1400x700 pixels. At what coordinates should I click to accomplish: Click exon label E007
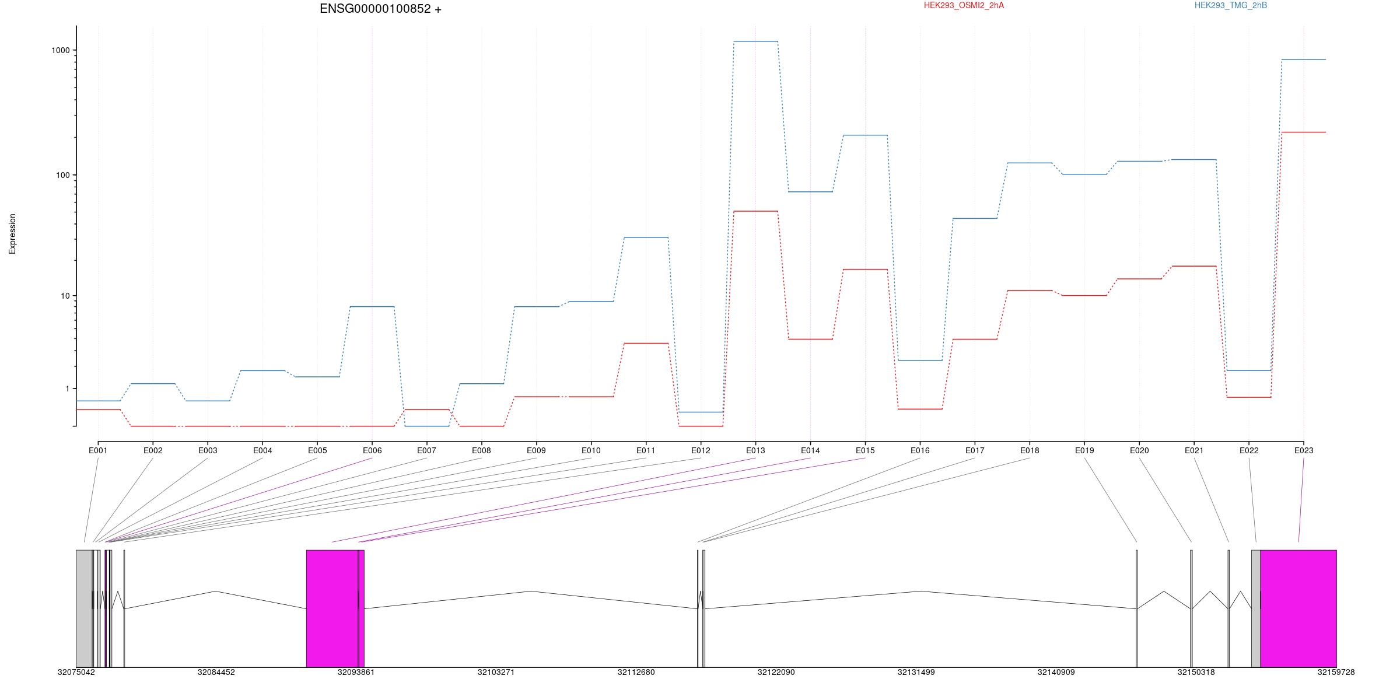pyautogui.click(x=426, y=450)
